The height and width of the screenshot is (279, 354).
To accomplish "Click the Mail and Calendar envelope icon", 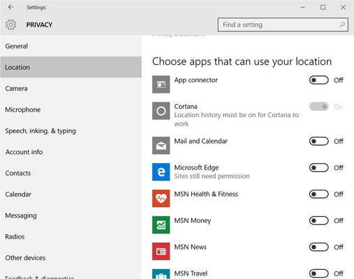I will (161, 145).
